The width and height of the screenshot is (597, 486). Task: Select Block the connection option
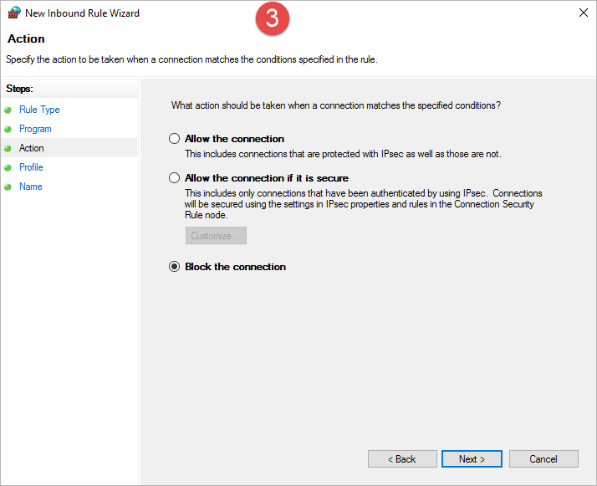[x=174, y=267]
